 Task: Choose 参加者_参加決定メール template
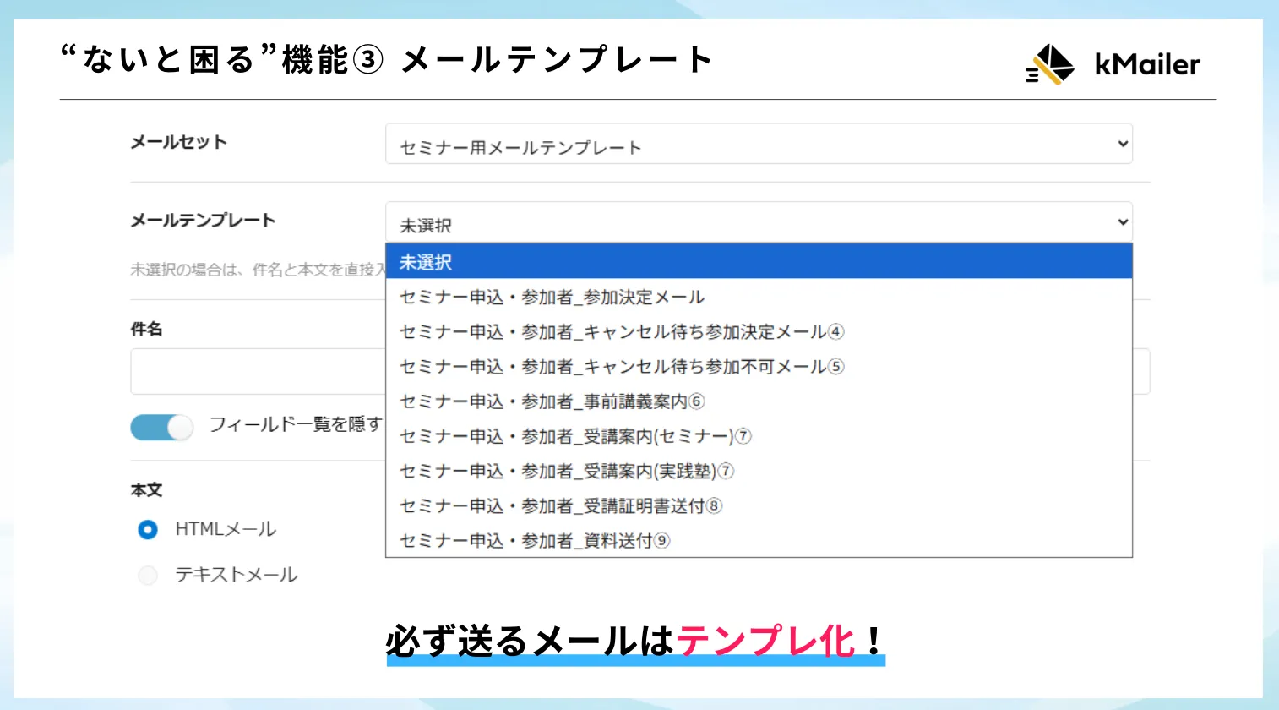point(552,298)
